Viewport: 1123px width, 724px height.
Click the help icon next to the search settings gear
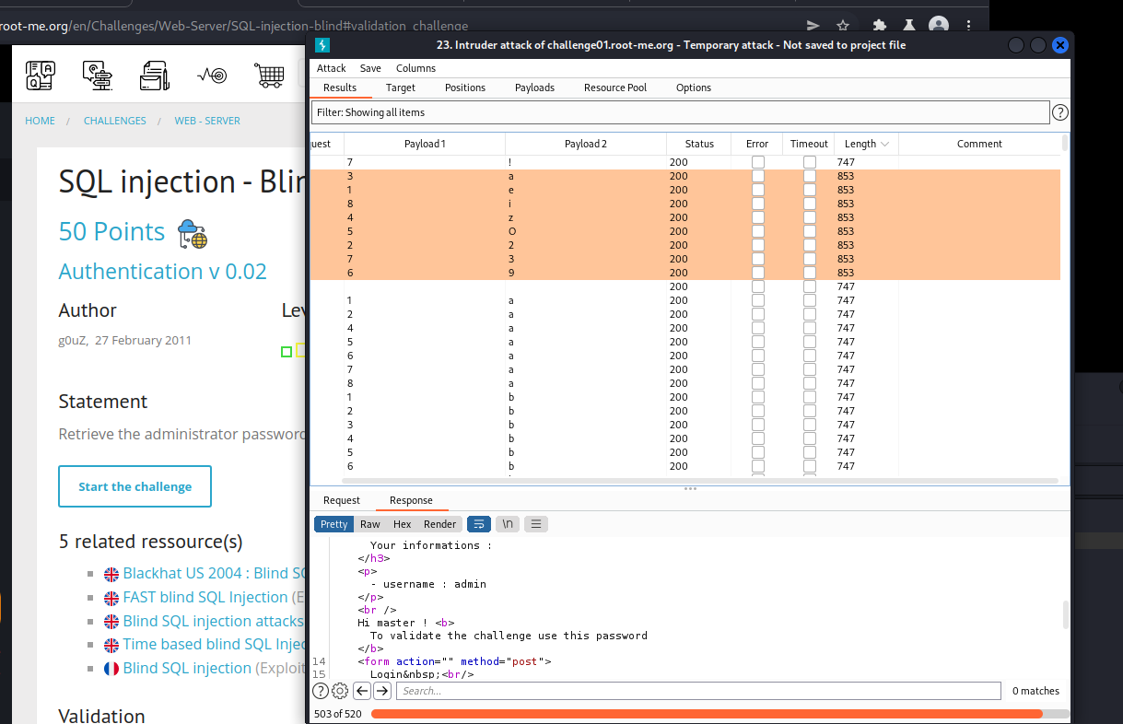pyautogui.click(x=321, y=691)
